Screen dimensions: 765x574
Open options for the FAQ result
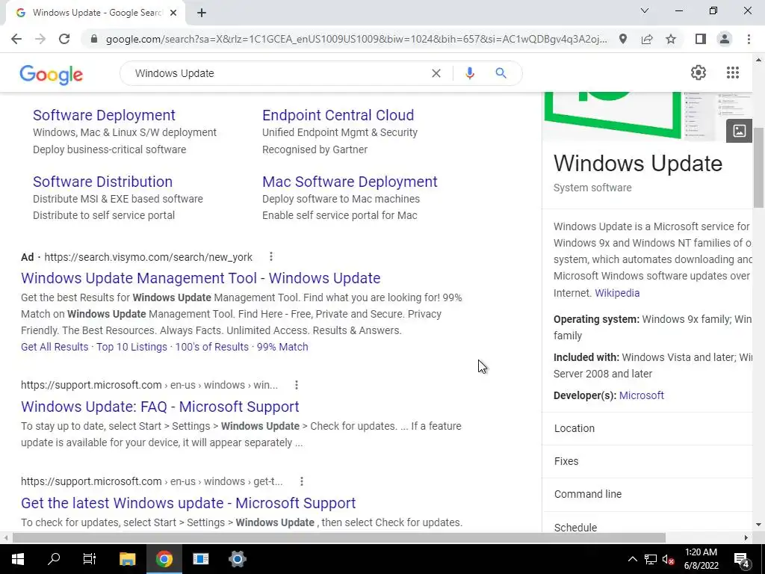coord(297,385)
